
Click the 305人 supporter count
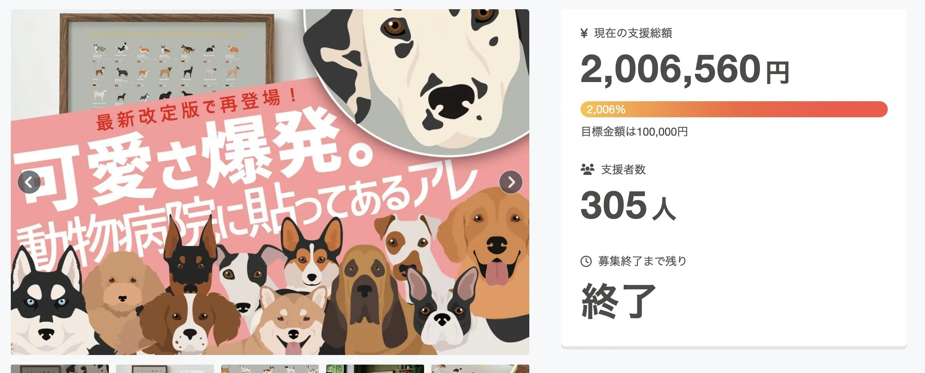[628, 206]
